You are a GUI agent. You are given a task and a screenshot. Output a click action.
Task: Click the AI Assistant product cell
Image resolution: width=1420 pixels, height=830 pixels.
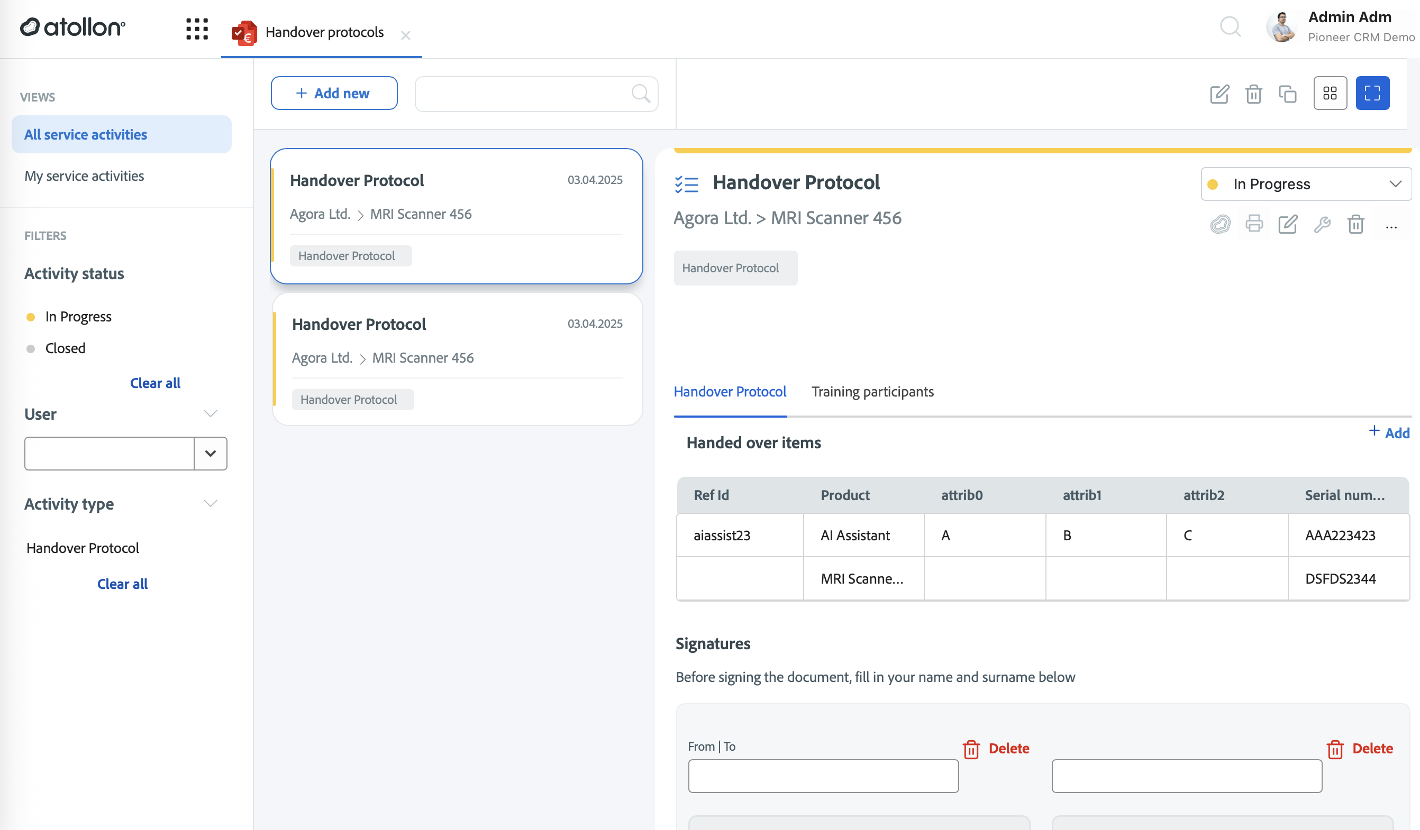tap(864, 536)
